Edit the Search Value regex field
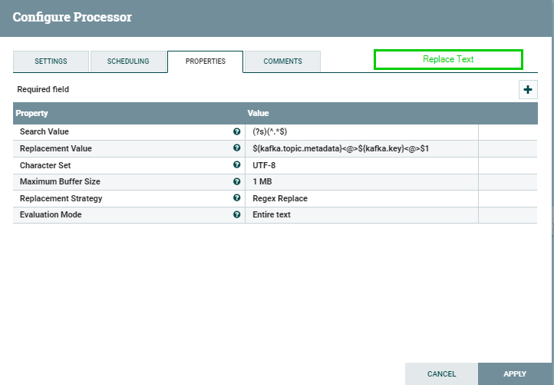Screen dimensions: 554x385 pyautogui.click(x=361, y=131)
